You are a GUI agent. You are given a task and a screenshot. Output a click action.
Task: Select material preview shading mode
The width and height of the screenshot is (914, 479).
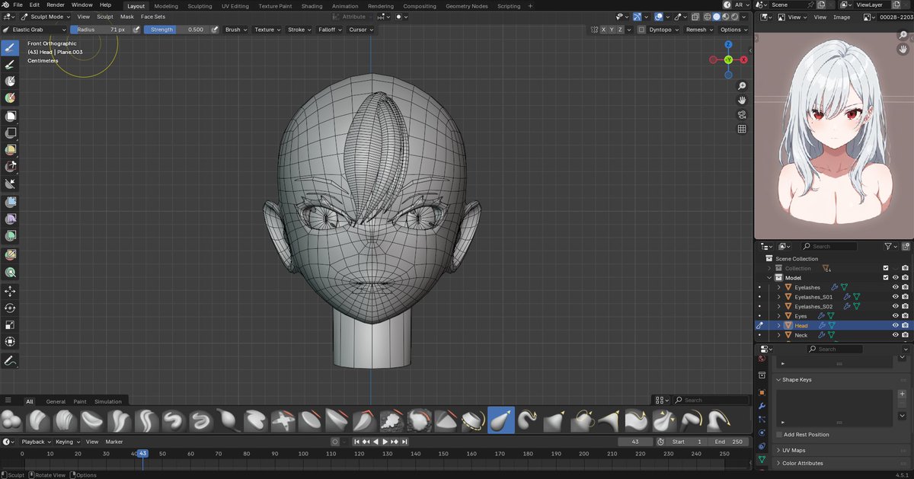tap(725, 17)
